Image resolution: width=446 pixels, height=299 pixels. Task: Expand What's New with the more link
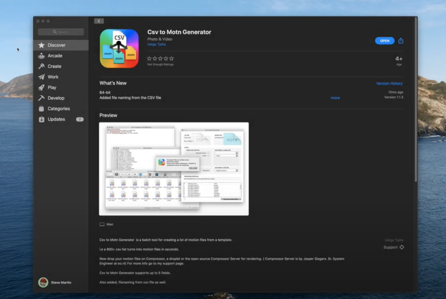pyautogui.click(x=335, y=98)
